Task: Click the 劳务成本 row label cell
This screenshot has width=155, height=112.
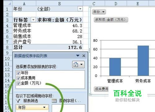Action: 24,31
